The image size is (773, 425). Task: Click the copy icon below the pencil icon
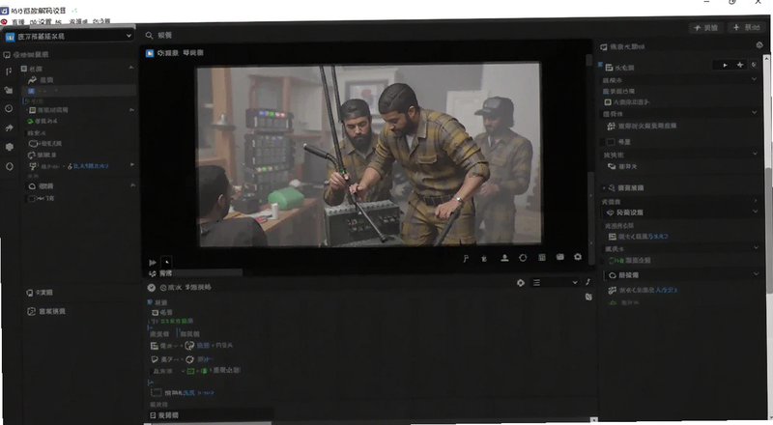(588, 297)
